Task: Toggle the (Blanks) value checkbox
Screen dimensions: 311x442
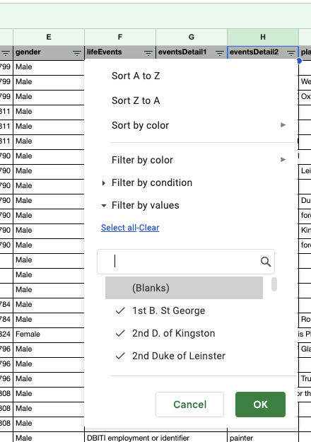Action: [x=184, y=288]
